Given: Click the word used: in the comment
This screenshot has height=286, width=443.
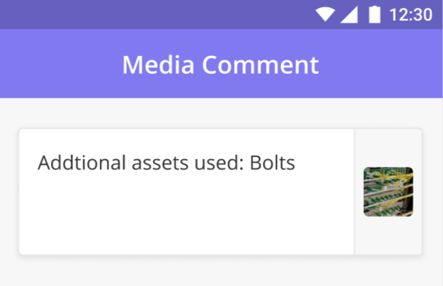Looking at the screenshot, I should pos(219,163).
